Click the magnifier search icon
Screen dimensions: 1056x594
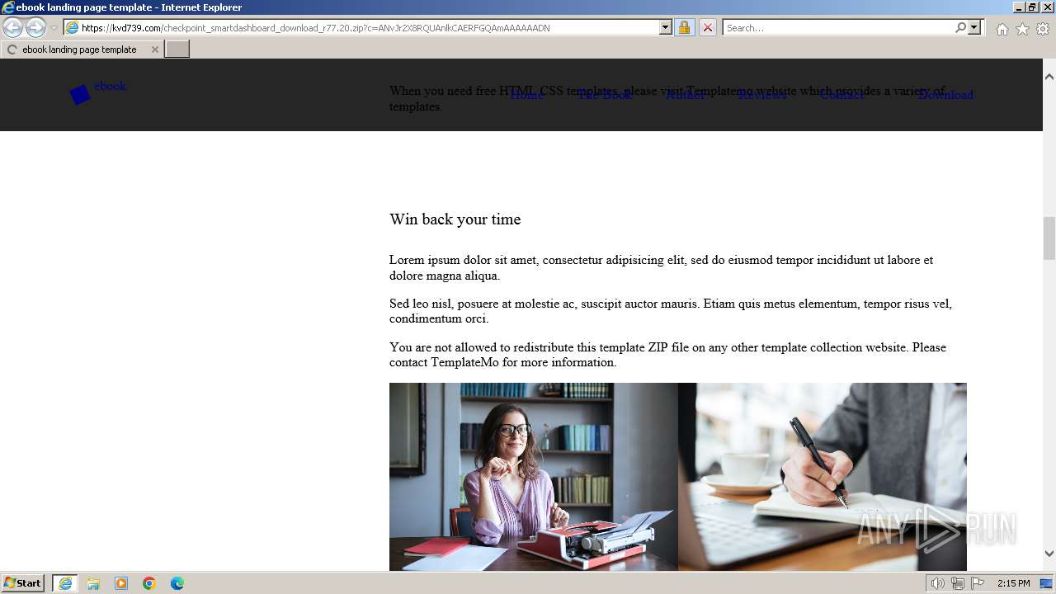(960, 28)
